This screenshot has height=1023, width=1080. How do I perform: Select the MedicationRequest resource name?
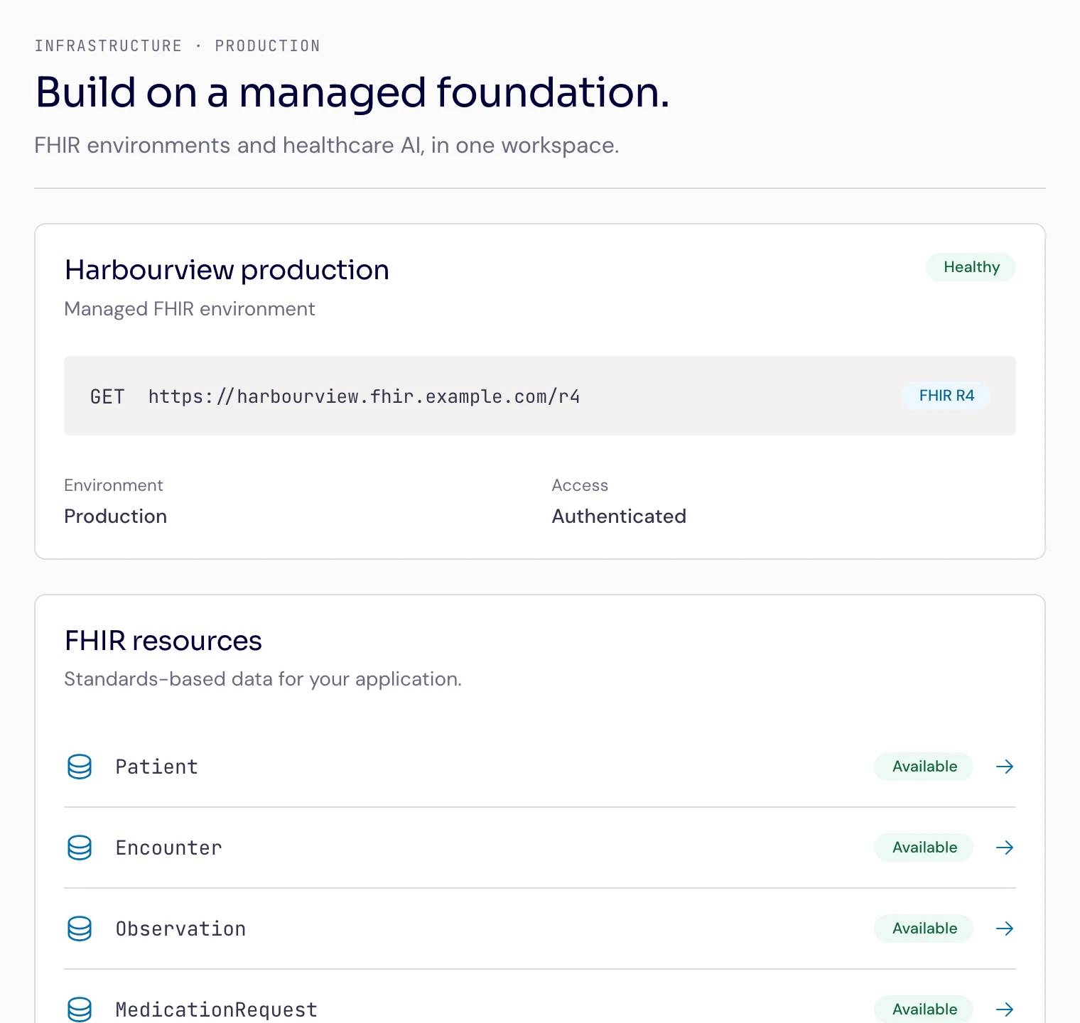[x=217, y=1010]
